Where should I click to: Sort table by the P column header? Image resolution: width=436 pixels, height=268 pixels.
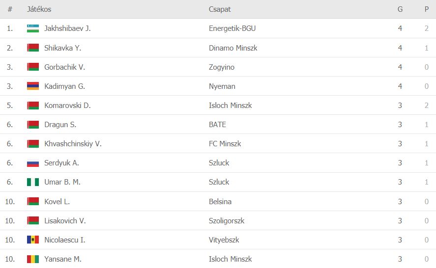pyautogui.click(x=427, y=9)
